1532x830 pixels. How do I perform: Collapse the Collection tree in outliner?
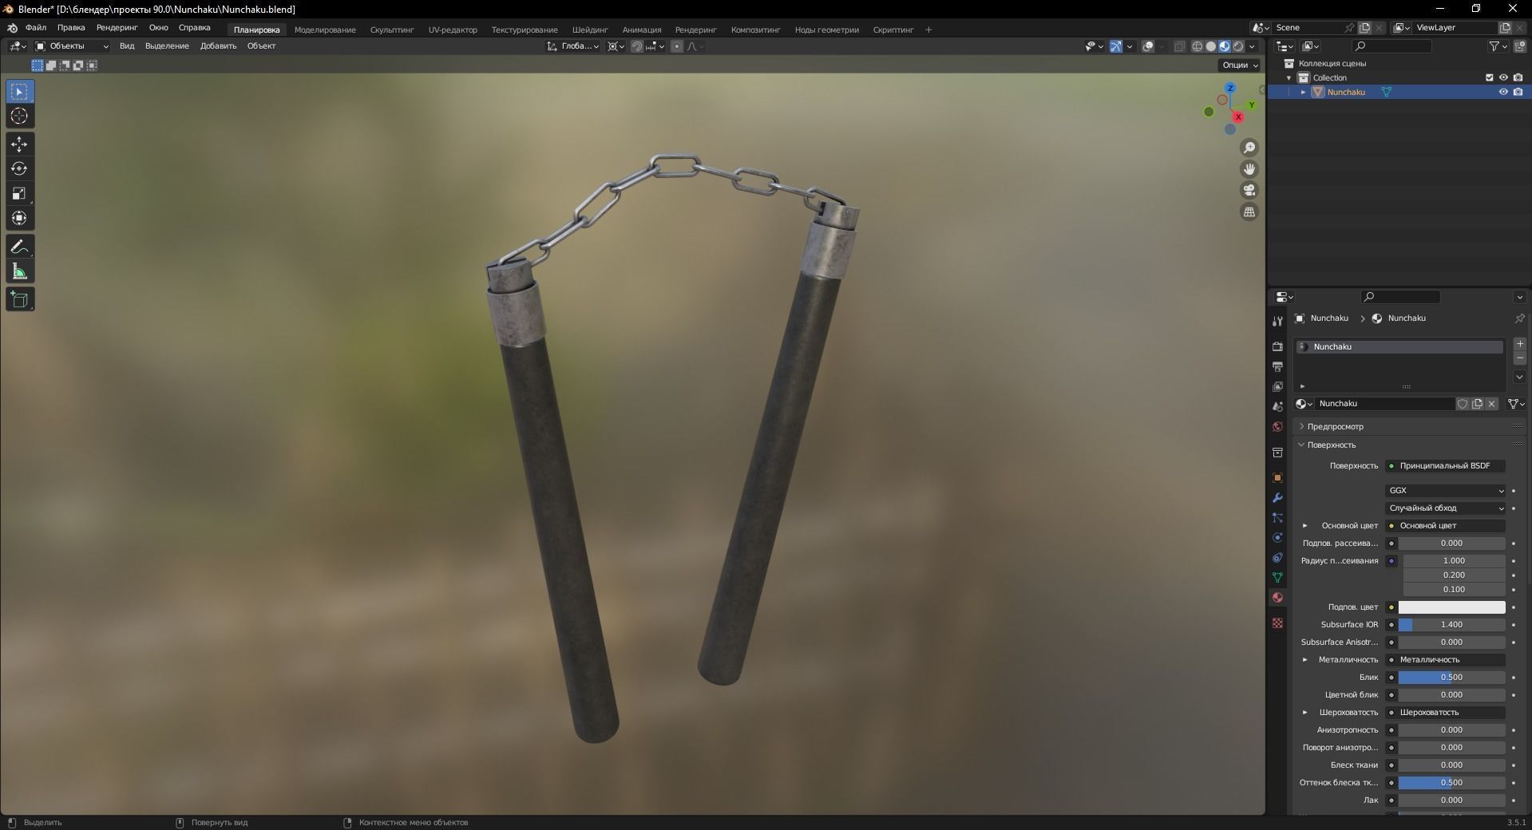pos(1289,78)
